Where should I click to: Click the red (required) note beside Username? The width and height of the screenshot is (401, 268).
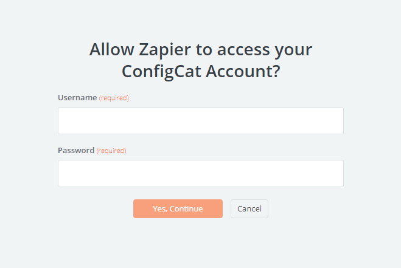click(x=114, y=98)
